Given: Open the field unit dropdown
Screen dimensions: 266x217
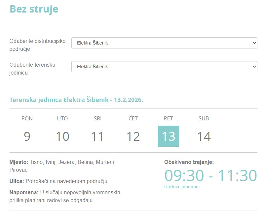Looking at the screenshot, I should (x=164, y=67).
